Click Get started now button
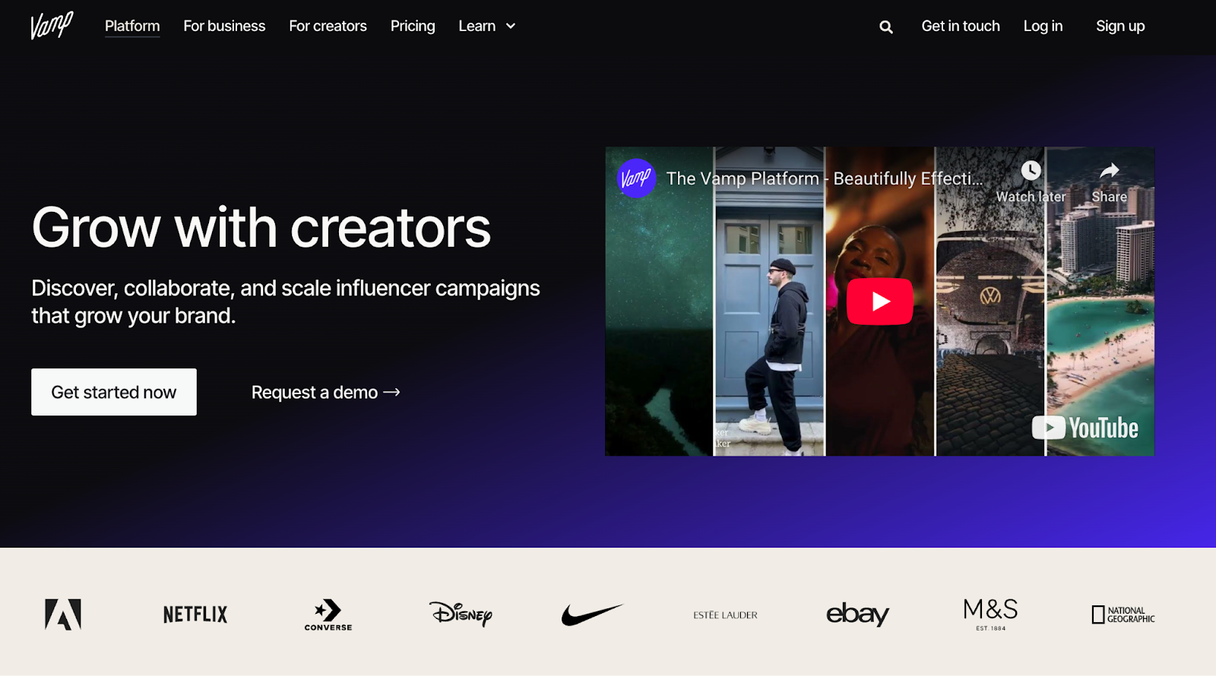 point(114,392)
